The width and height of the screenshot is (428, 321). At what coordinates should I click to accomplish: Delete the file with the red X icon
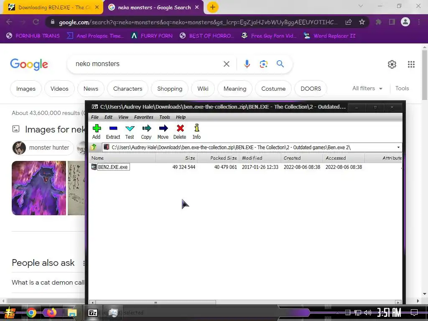click(180, 132)
